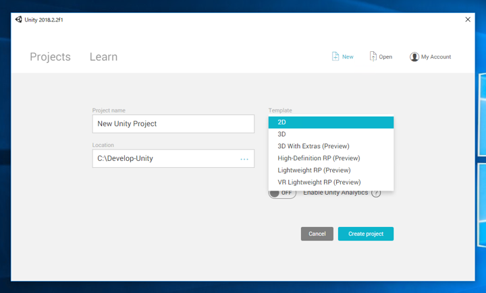Click the New label in header
The height and width of the screenshot is (293, 486).
(x=348, y=57)
